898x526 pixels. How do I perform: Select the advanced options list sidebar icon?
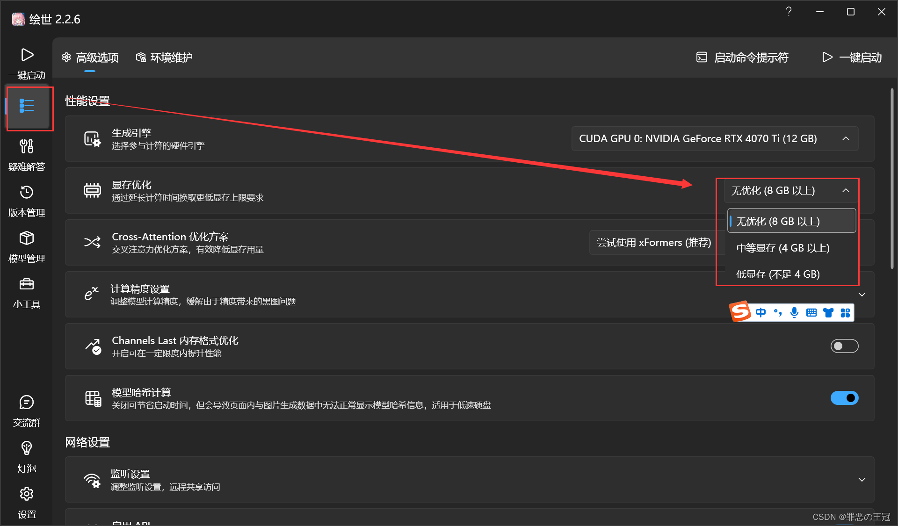click(x=27, y=106)
